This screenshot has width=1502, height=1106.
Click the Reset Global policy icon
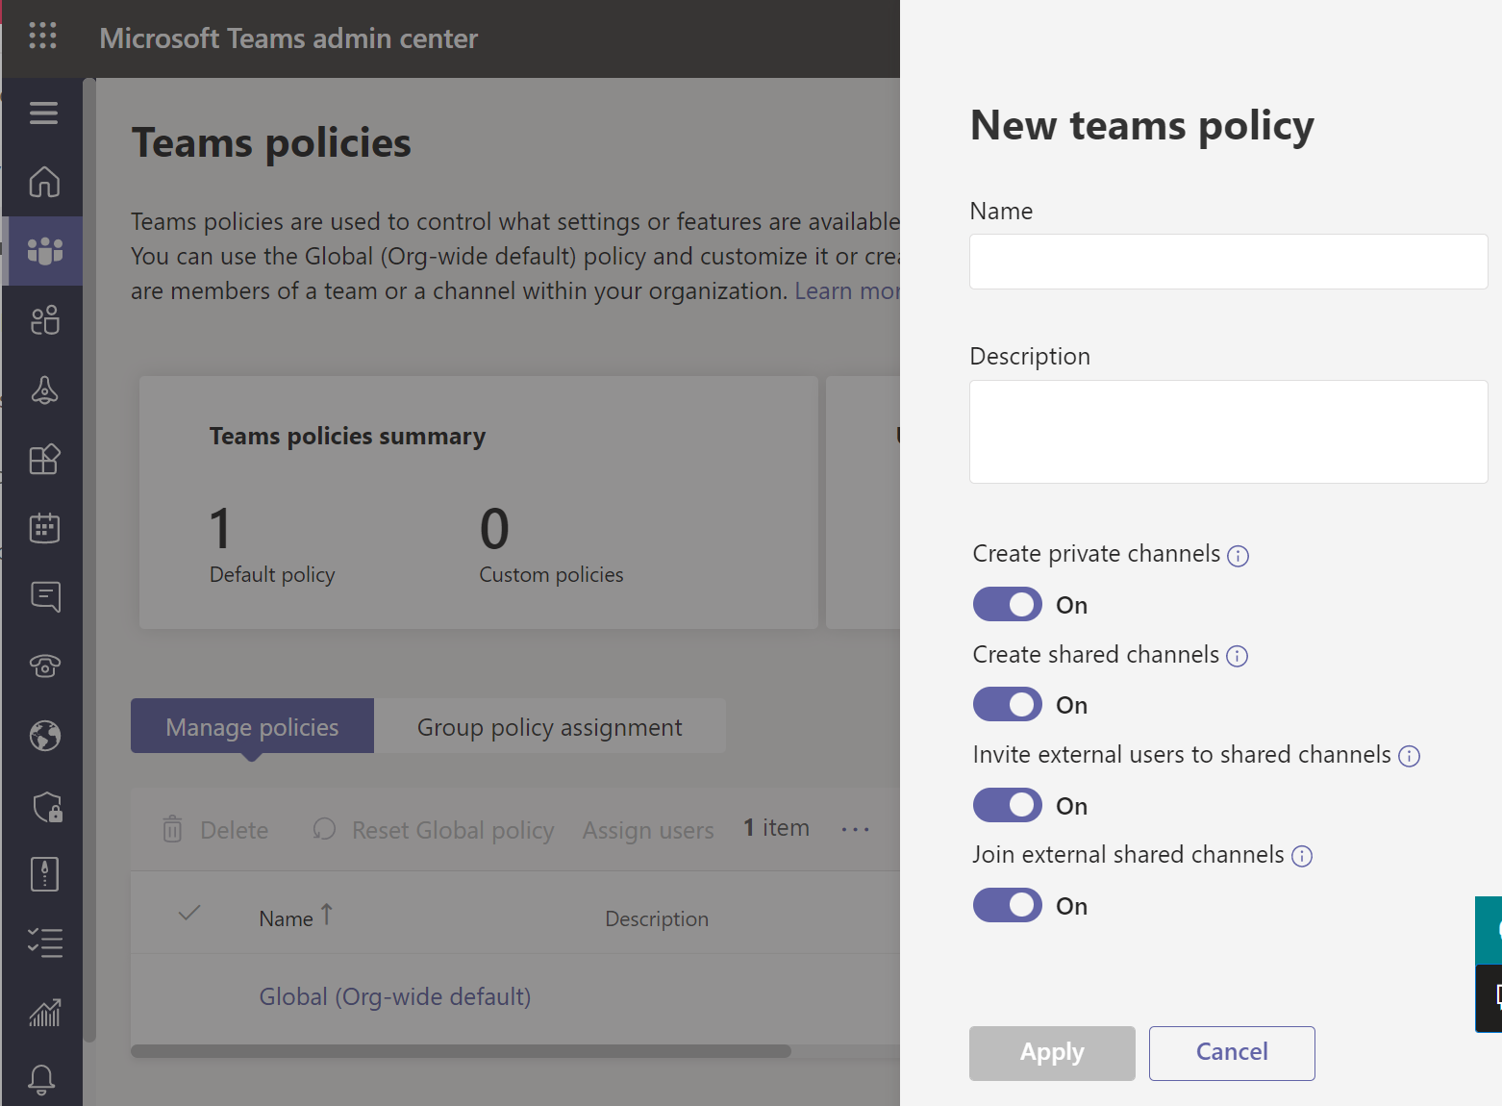tap(325, 829)
